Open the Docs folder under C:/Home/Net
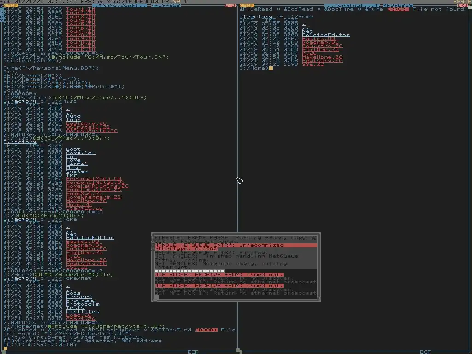The width and height of the screenshot is (472, 354). (73, 293)
